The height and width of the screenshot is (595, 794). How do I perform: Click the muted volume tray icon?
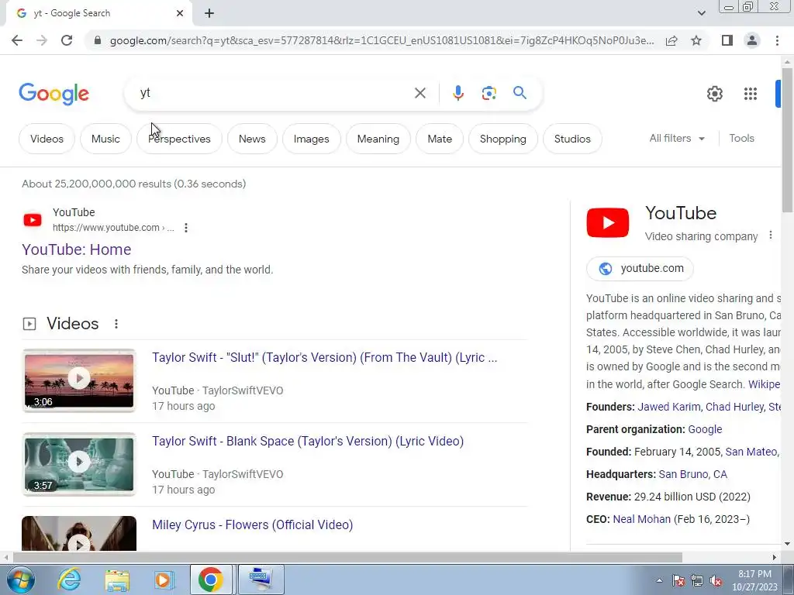click(716, 581)
